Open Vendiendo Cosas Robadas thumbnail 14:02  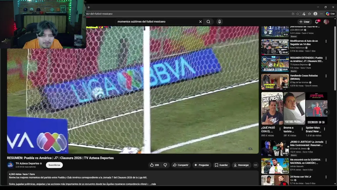tap(275, 82)
